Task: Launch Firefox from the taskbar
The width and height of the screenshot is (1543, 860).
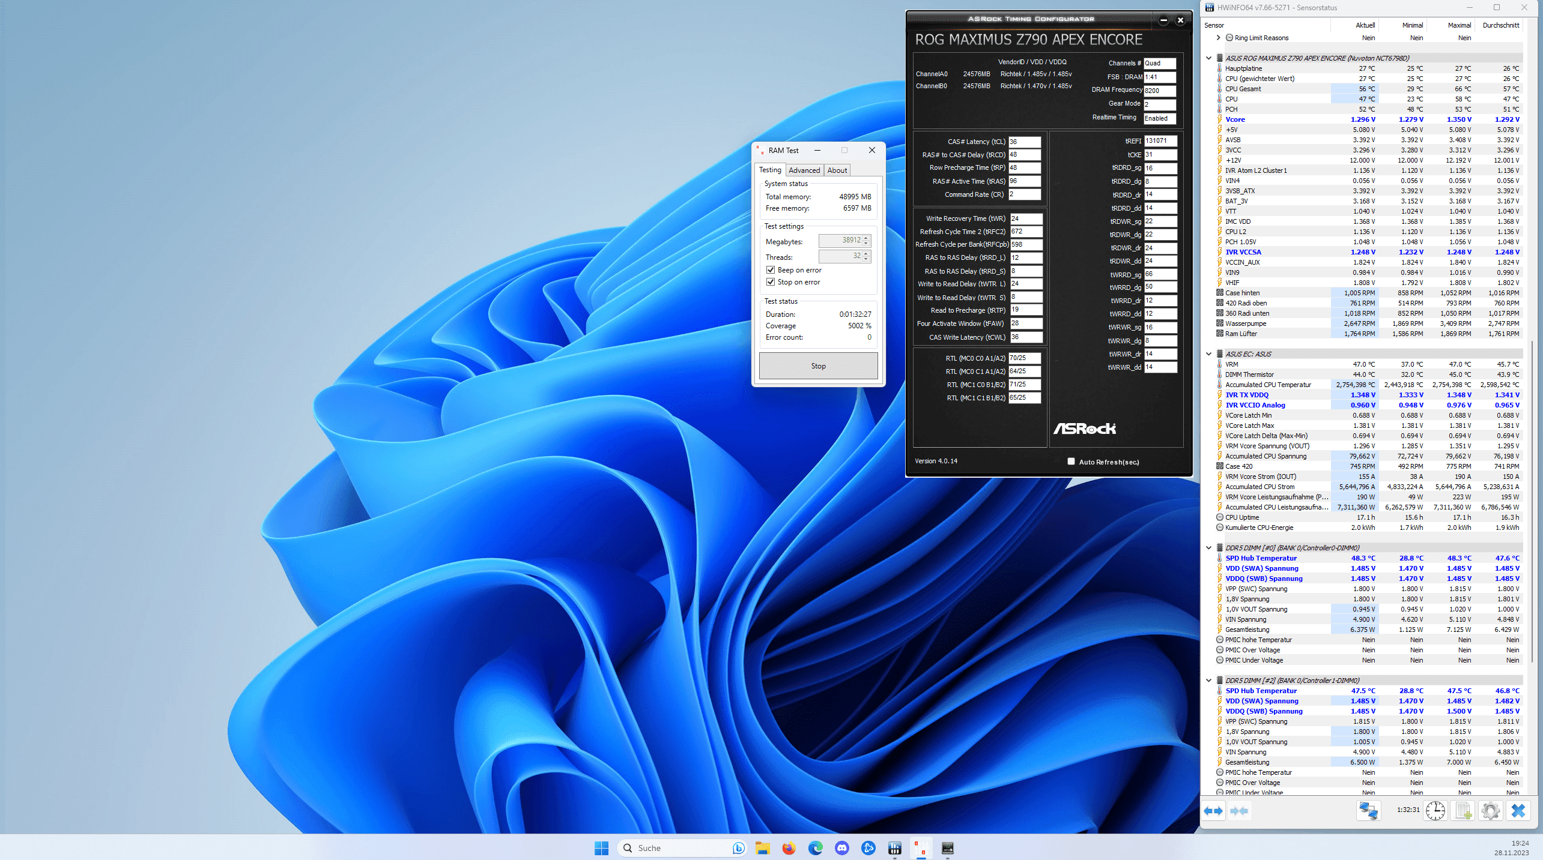Action: click(x=789, y=847)
